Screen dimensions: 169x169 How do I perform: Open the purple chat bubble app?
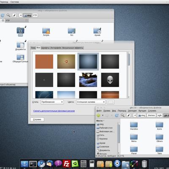point(58,164)
